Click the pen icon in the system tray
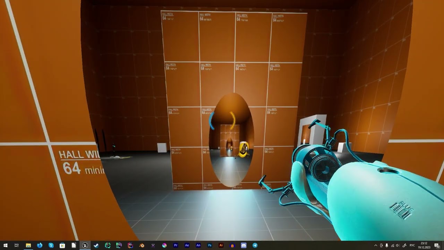Screen dimensions: 444x250 [404, 245]
